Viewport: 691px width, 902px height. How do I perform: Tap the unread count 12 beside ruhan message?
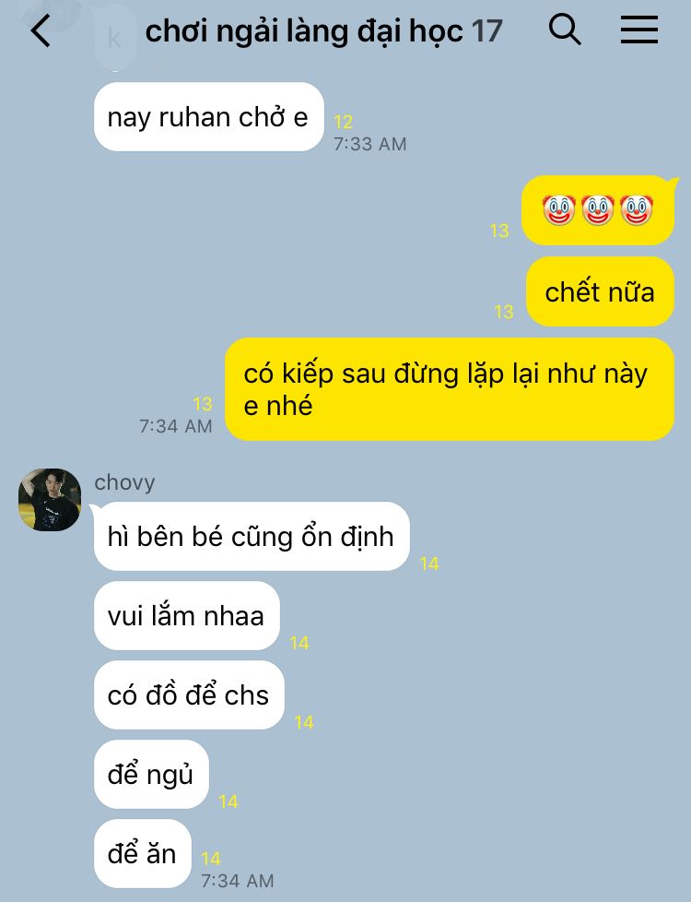(x=343, y=122)
